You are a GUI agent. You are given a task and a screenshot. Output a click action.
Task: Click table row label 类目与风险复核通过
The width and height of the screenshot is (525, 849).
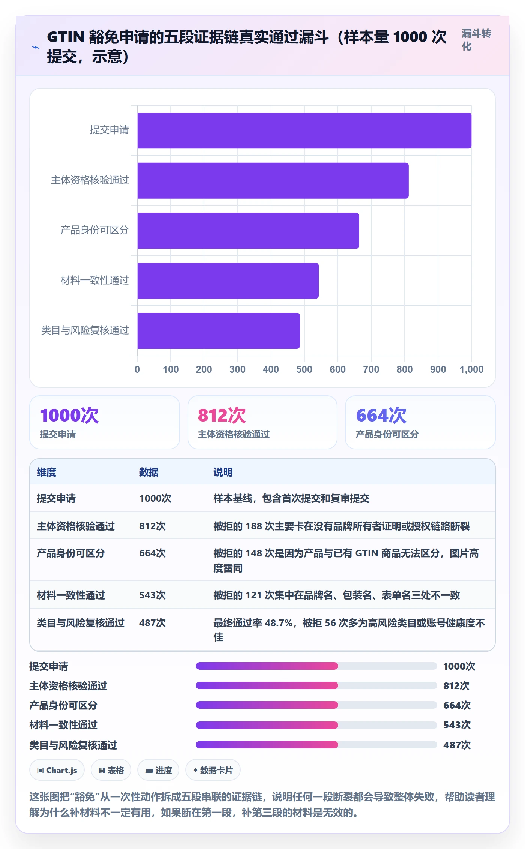coord(81,623)
